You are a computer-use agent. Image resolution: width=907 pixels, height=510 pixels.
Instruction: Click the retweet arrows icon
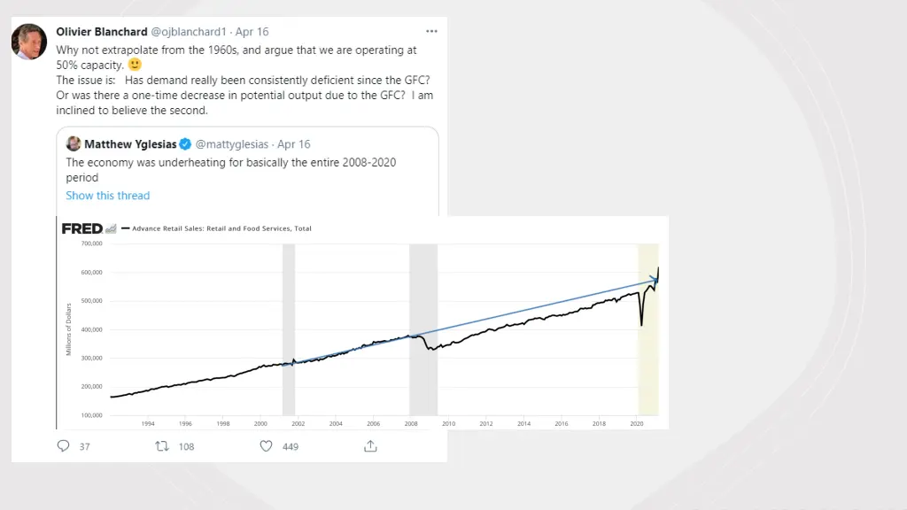pos(162,446)
